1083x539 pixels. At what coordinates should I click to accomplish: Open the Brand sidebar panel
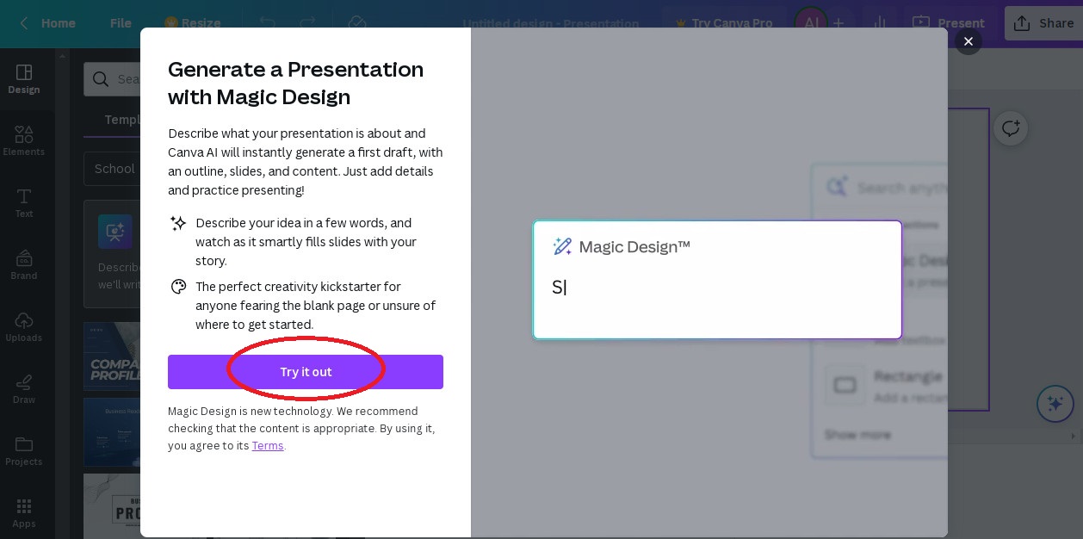[24, 264]
